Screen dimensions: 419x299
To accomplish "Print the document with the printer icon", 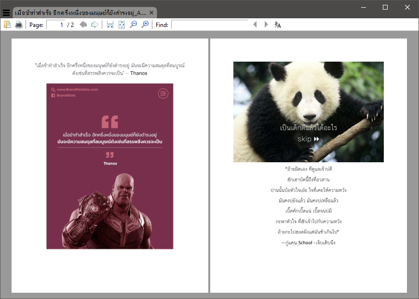I will [19, 25].
